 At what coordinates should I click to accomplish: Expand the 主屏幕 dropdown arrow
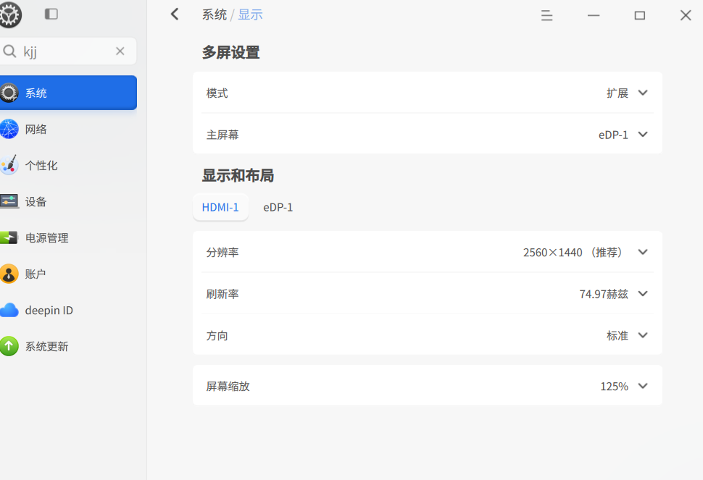(643, 135)
